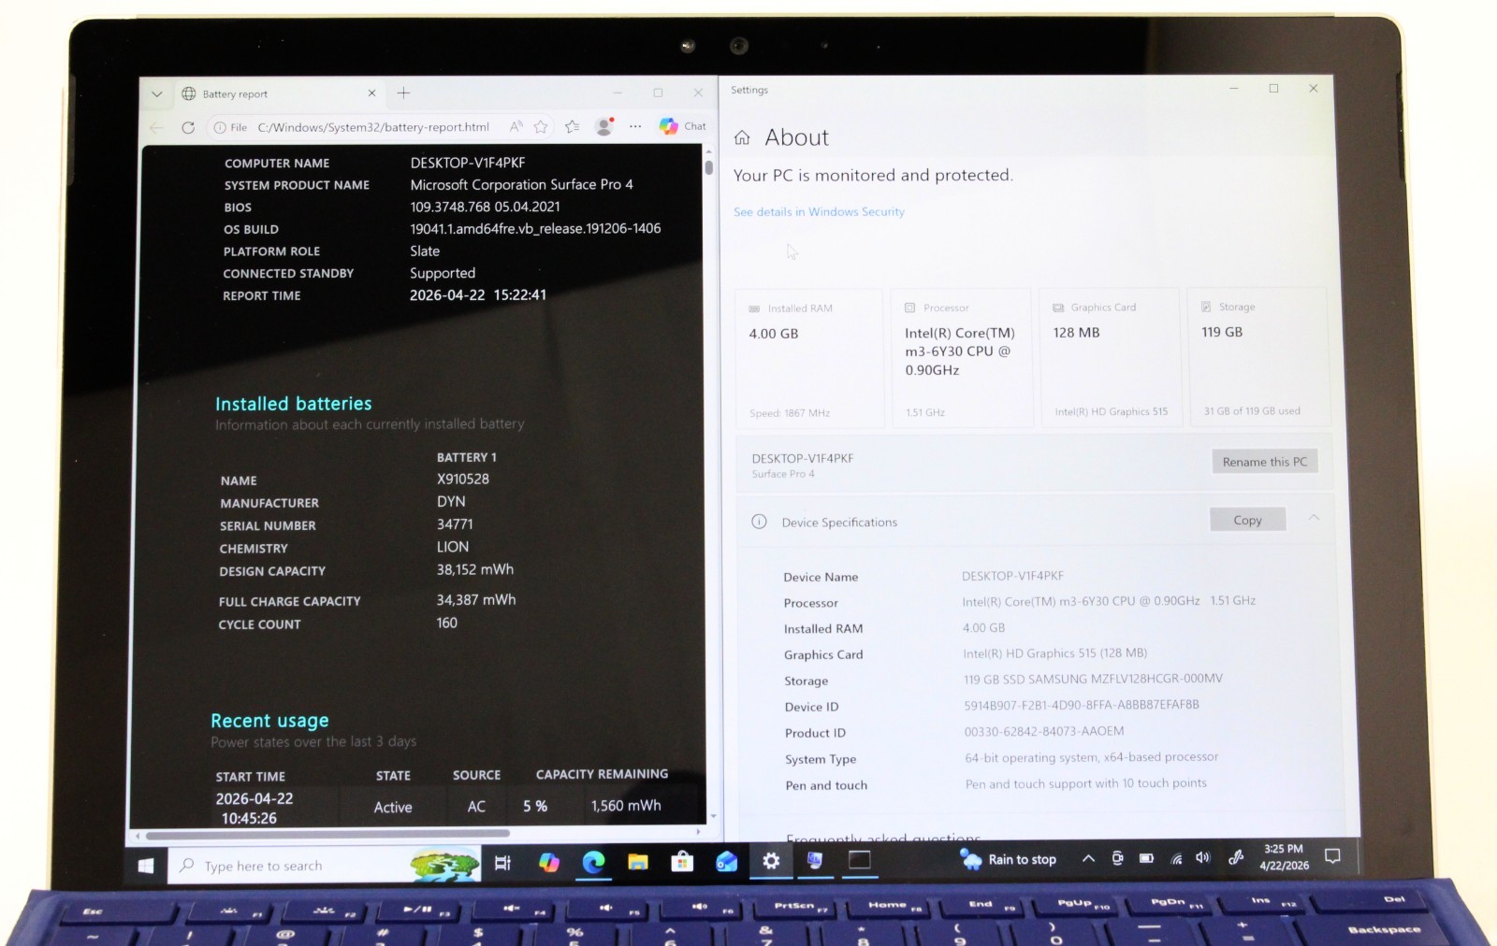
Task: Open the volume tray icon
Action: 1203,857
